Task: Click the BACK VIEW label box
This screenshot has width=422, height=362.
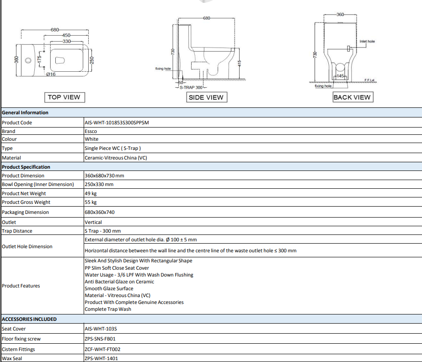Action: coord(353,97)
